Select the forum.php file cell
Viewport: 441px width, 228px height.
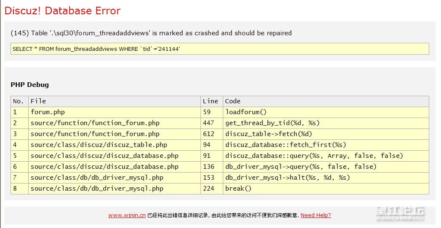pos(115,112)
